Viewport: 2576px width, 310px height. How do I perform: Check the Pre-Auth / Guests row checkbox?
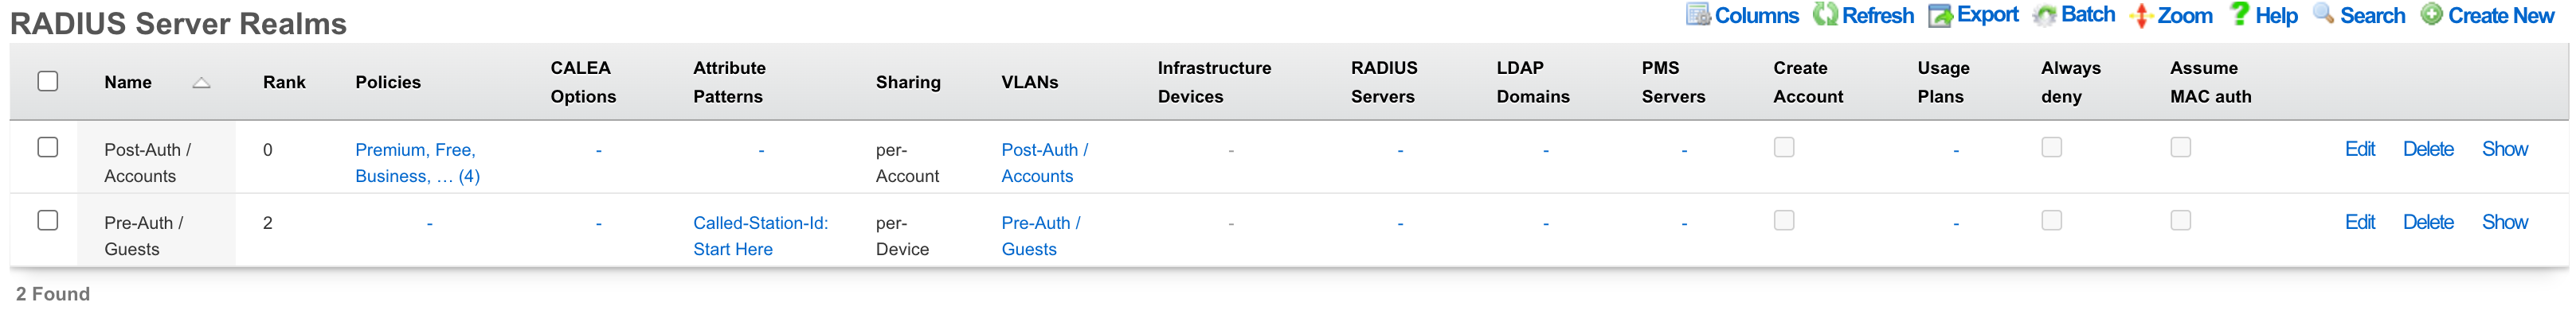click(48, 220)
